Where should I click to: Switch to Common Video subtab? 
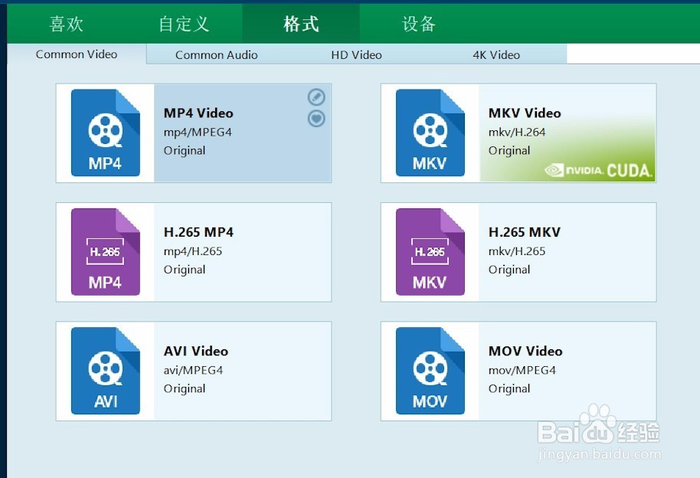click(x=77, y=54)
